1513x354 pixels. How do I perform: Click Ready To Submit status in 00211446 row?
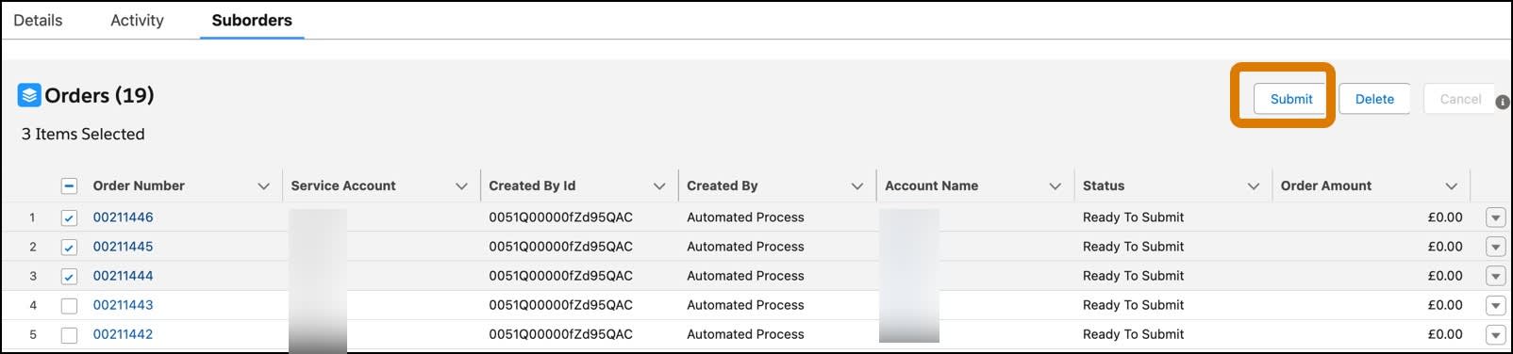click(1133, 217)
